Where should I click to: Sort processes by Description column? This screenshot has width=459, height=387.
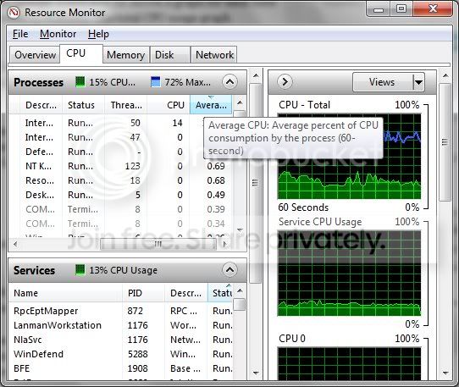tap(41, 105)
